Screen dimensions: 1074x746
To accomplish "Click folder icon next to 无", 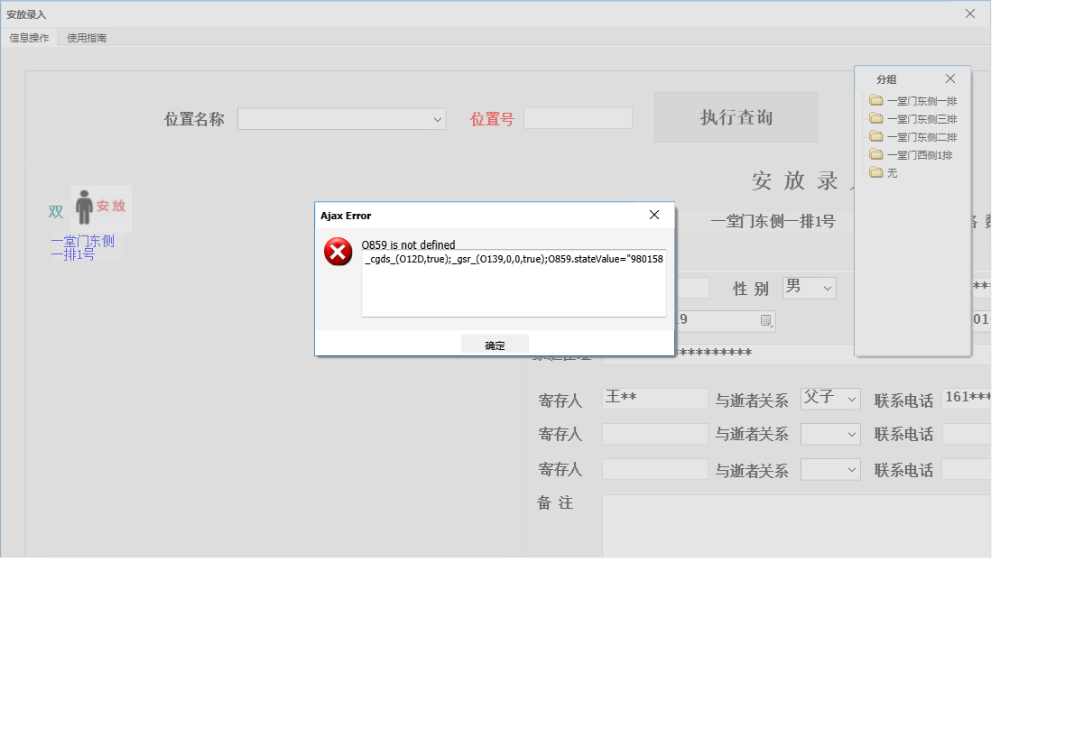I will point(876,172).
